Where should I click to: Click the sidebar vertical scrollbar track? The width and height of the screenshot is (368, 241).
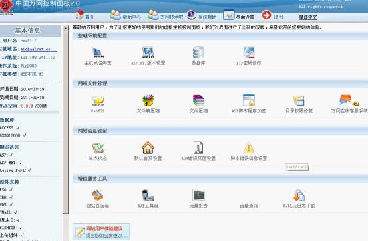coord(65,121)
